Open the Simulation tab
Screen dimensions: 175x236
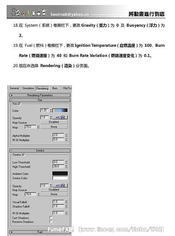(28, 88)
